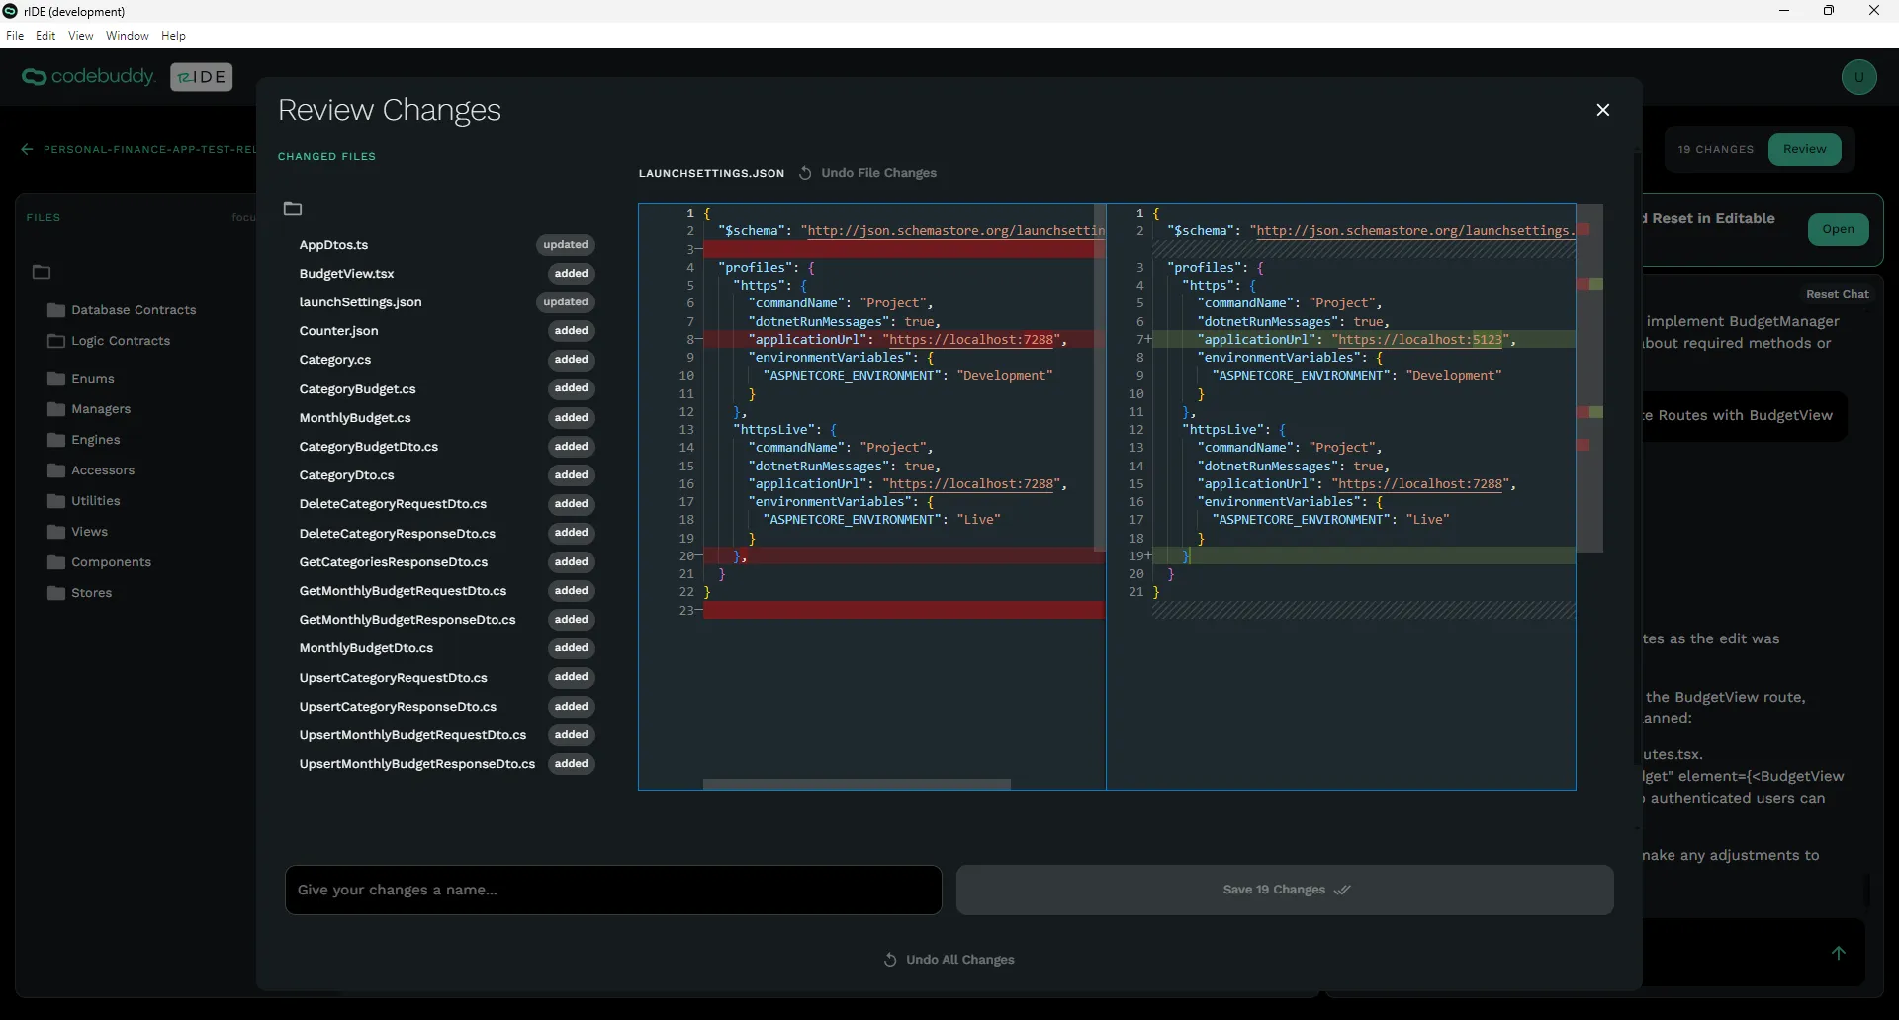Expand Accessors folder
Screen dimensions: 1899x1020
click(91, 470)
